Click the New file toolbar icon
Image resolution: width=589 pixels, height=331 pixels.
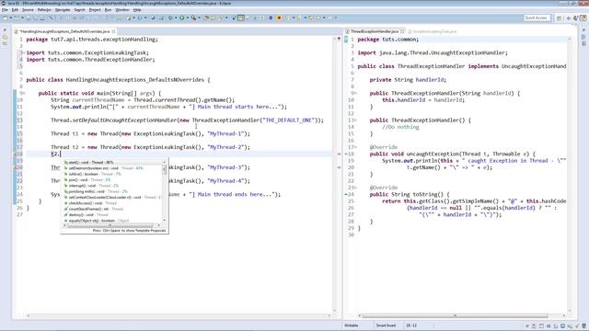point(5,17)
